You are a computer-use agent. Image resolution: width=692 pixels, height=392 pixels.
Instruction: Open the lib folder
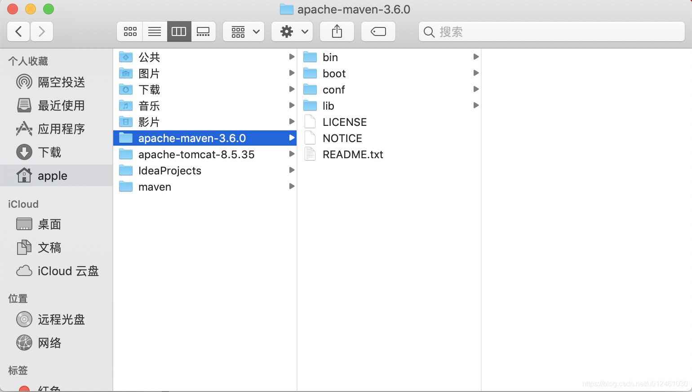[x=389, y=106]
